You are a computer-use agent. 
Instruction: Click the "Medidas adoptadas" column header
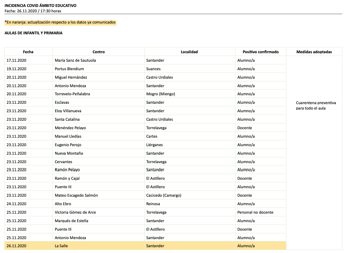(314, 52)
